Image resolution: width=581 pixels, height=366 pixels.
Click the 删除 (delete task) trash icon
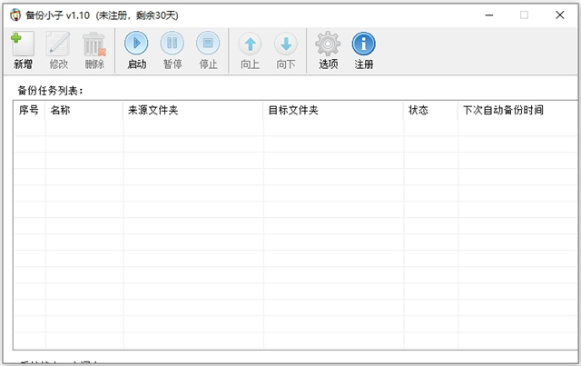point(94,44)
